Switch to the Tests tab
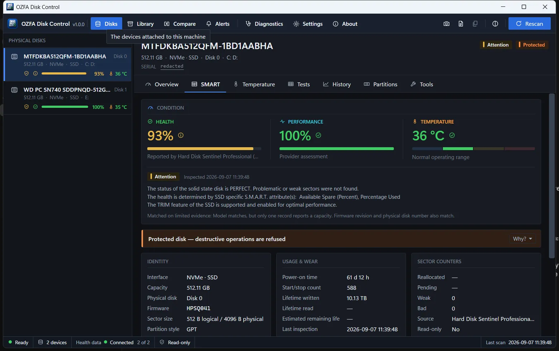The width and height of the screenshot is (559, 351). pyautogui.click(x=299, y=84)
